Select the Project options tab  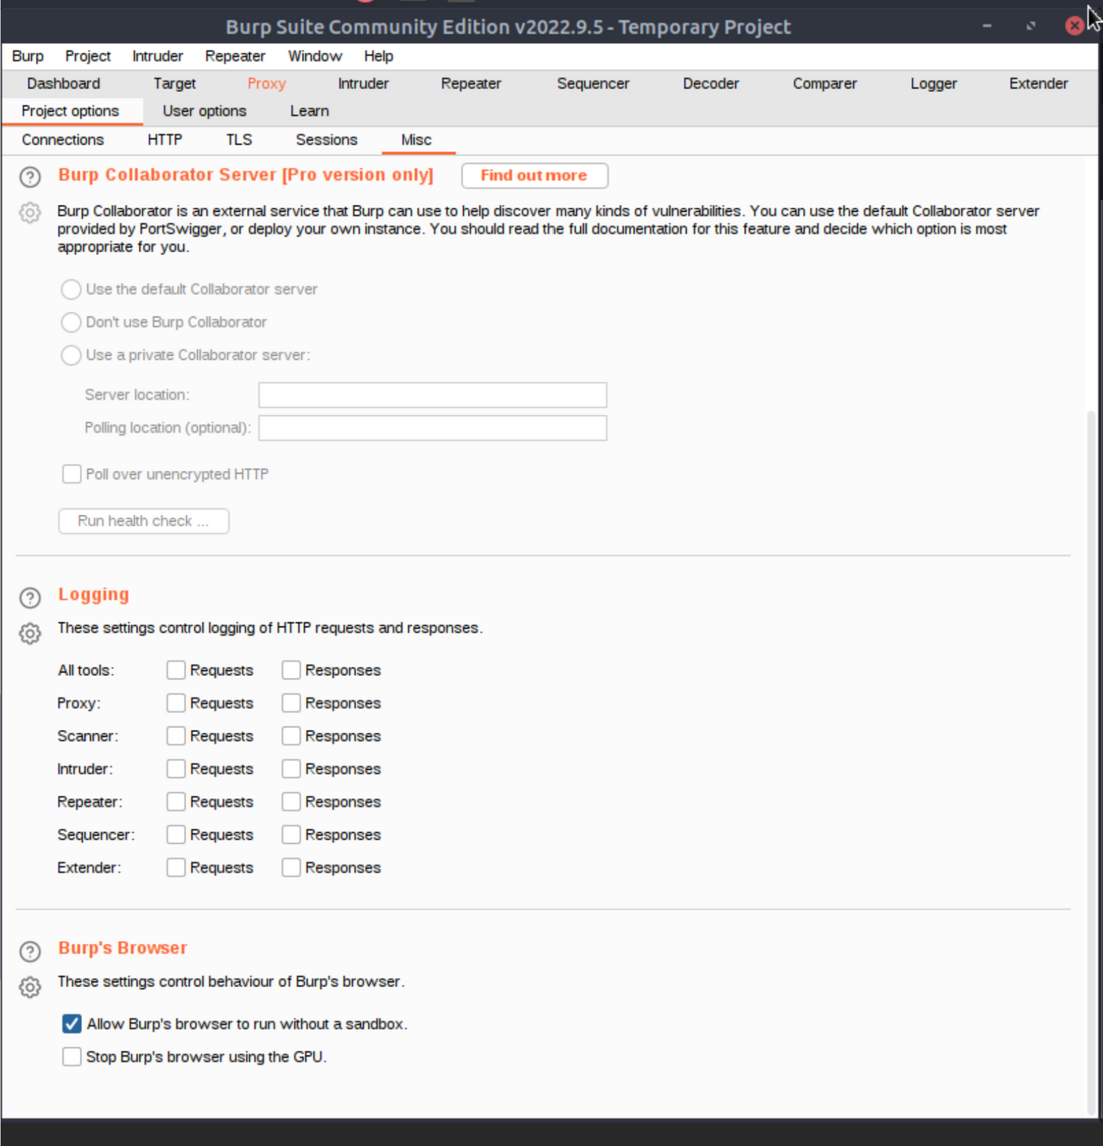(x=71, y=111)
